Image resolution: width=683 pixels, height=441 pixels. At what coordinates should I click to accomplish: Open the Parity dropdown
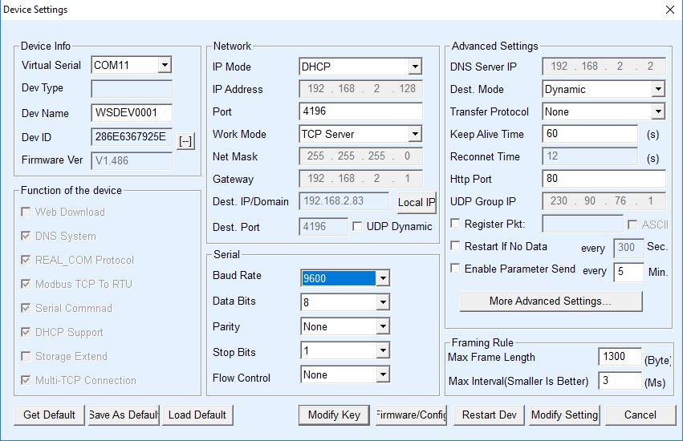pos(383,326)
